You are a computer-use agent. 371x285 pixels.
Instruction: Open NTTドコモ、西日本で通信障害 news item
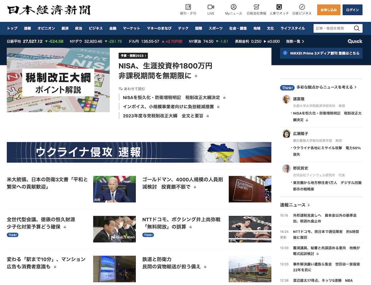(326, 235)
